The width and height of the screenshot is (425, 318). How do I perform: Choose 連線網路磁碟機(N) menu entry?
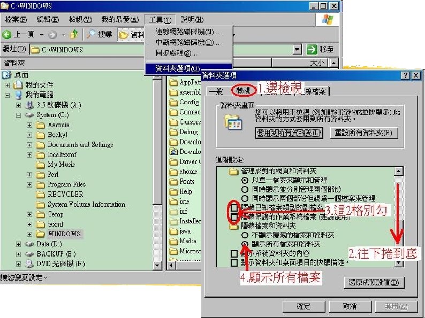(188, 32)
